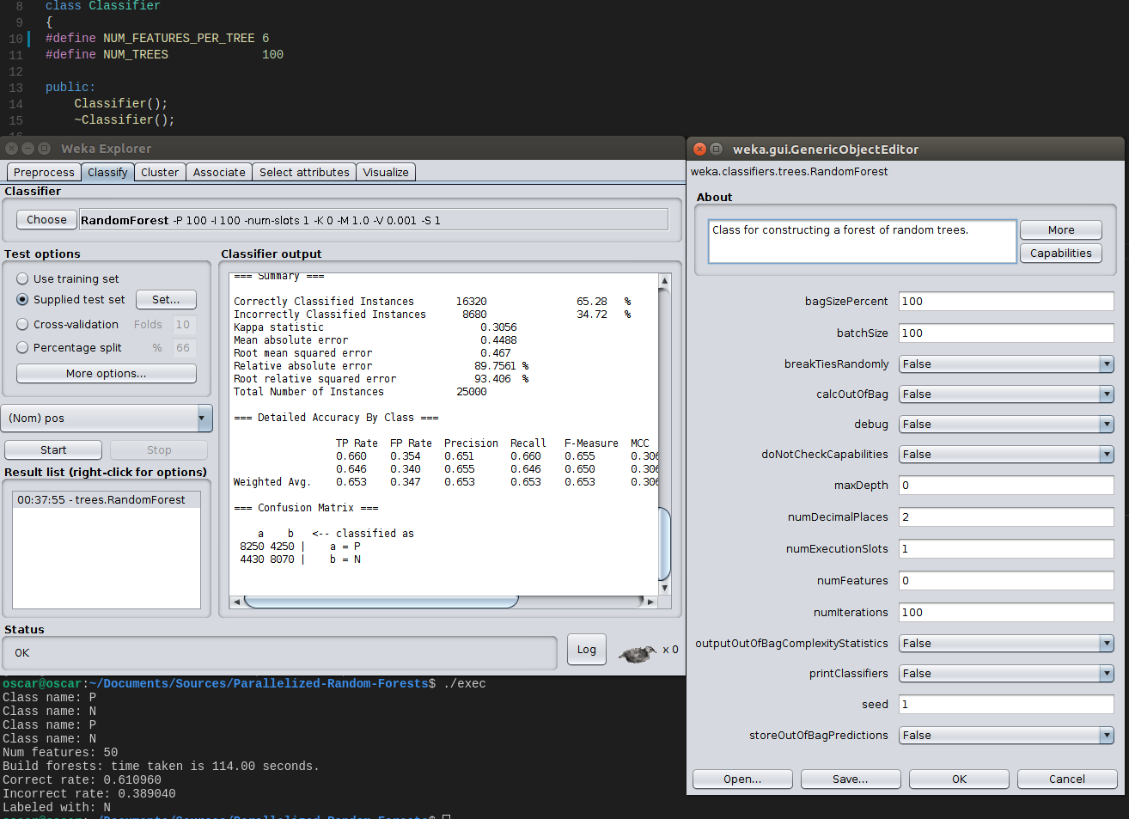Click the Save... button in object editor
The width and height of the screenshot is (1129, 819).
pos(851,779)
